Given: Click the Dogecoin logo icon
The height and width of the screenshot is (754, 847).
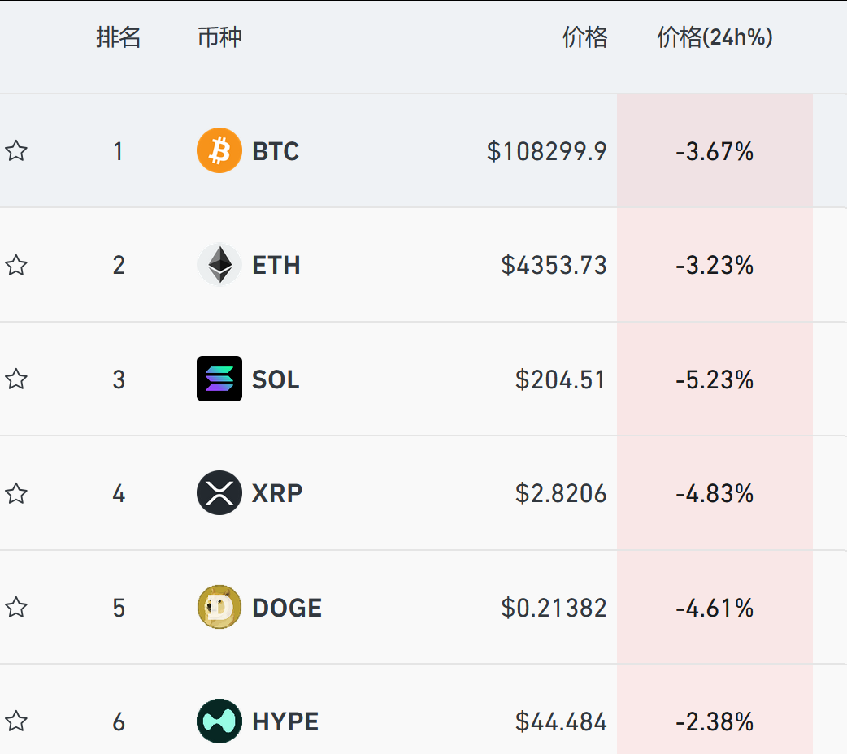Looking at the screenshot, I should 219,607.
